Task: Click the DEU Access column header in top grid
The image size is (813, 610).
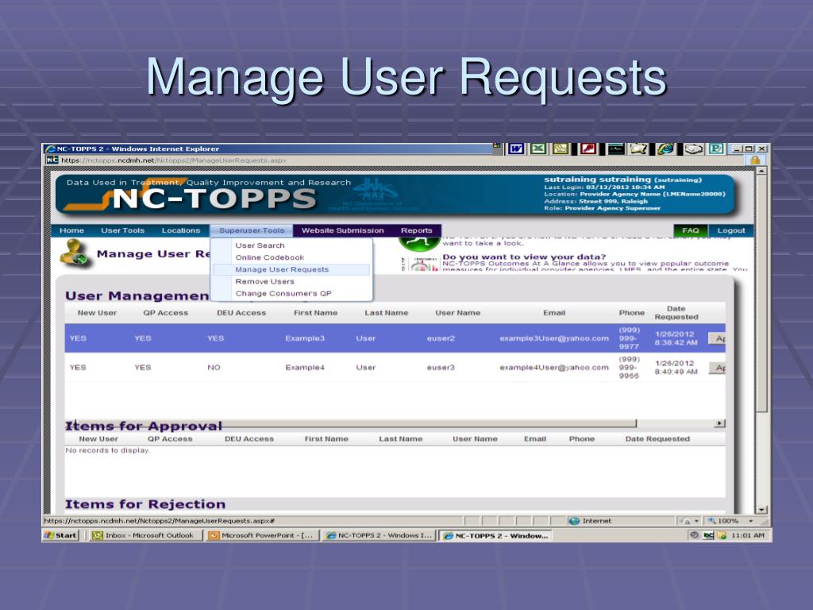Action: [x=241, y=313]
